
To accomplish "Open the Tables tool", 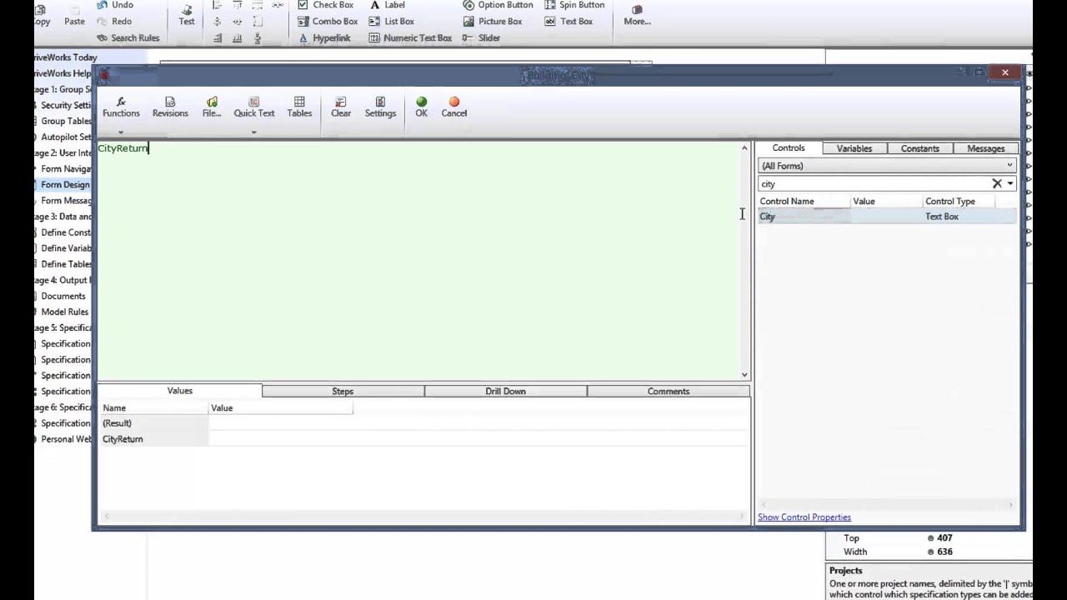I will 299,107.
